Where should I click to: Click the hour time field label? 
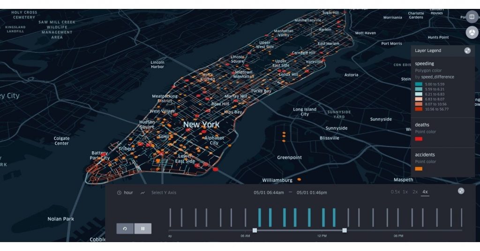tap(128, 192)
